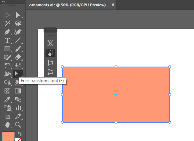This screenshot has height=141, width=194.
Task: Click the orange Fill color swatch
Action: tap(8, 136)
